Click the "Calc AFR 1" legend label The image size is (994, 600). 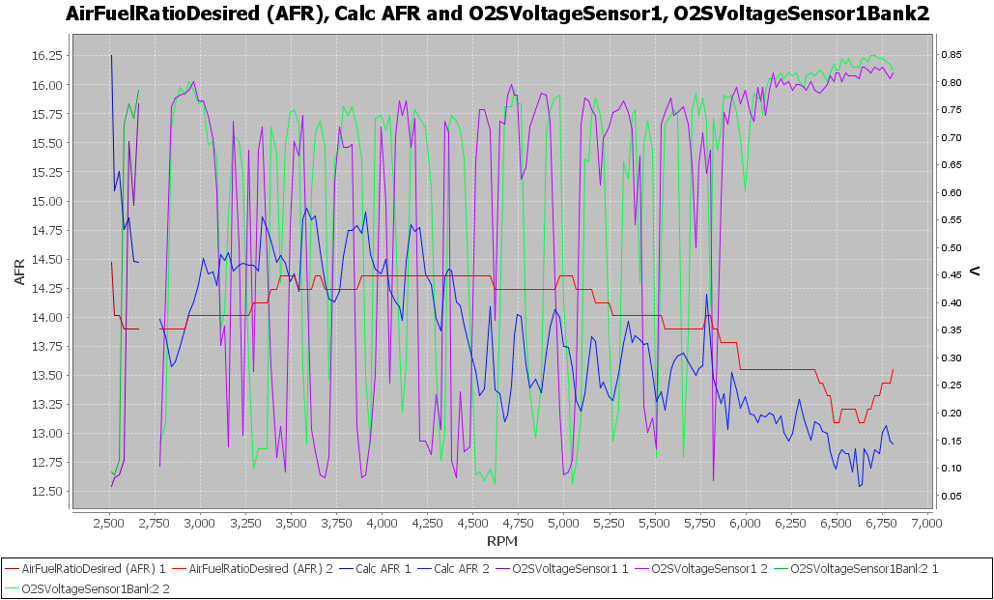[383, 569]
